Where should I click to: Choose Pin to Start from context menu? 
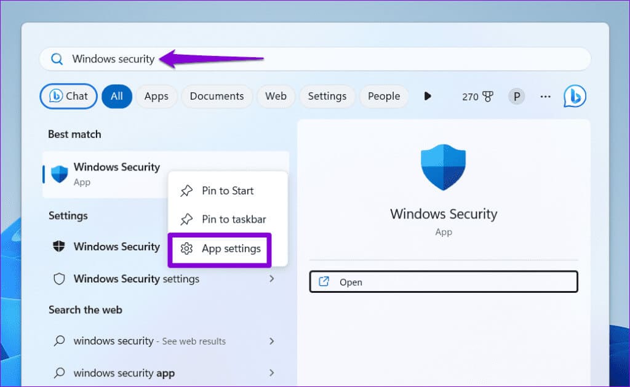click(x=228, y=191)
